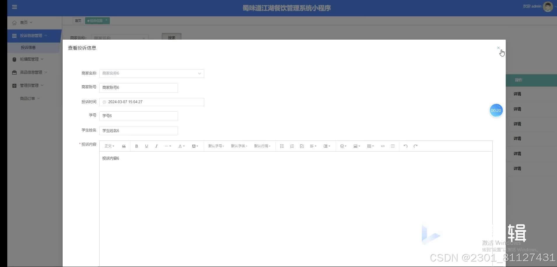Open third row 详情 link
The image size is (557, 267).
pos(517,124)
